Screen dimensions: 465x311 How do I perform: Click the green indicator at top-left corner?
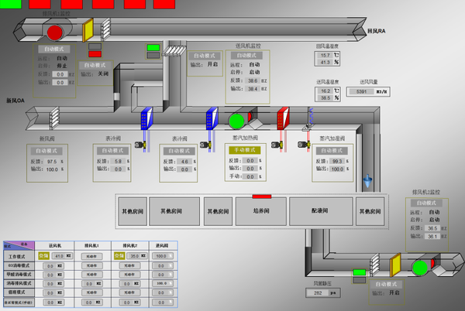pyautogui.click(x=11, y=4)
